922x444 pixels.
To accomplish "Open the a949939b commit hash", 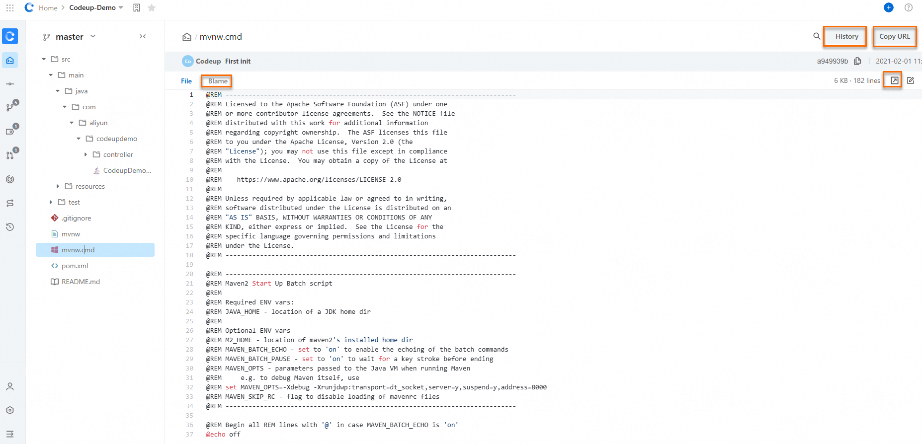I will [x=833, y=61].
